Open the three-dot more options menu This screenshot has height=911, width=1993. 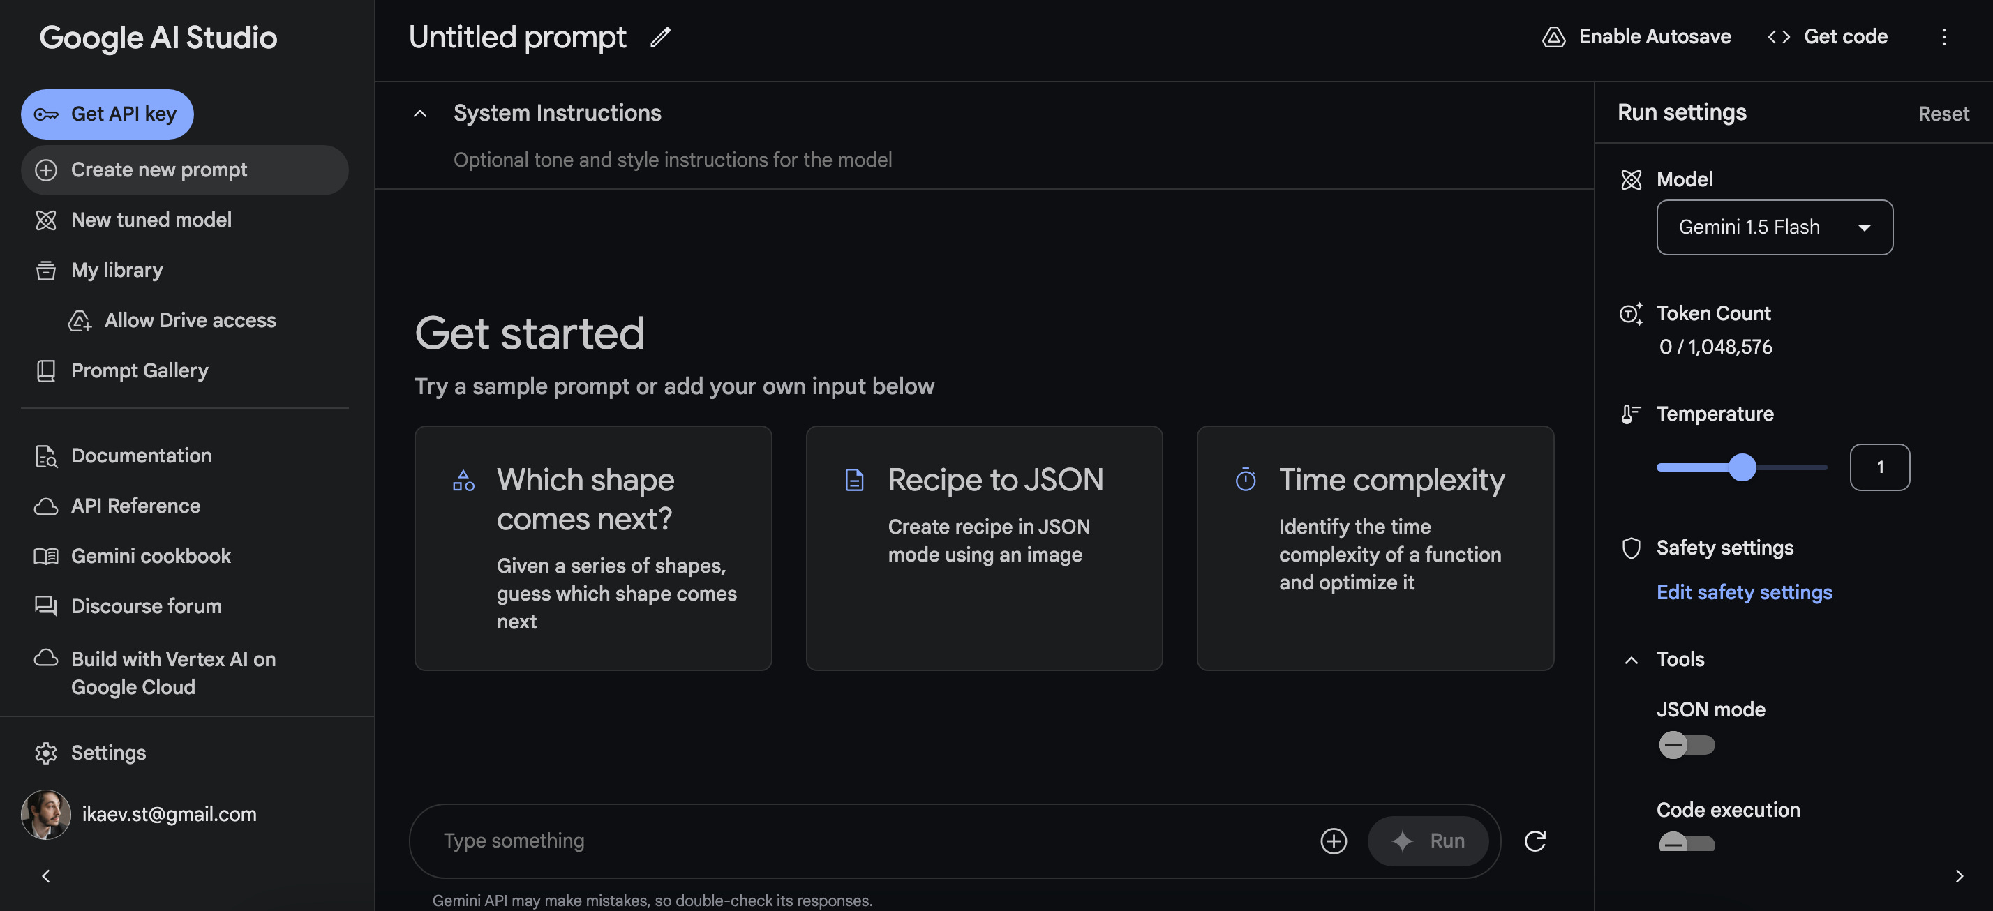click(x=1943, y=37)
